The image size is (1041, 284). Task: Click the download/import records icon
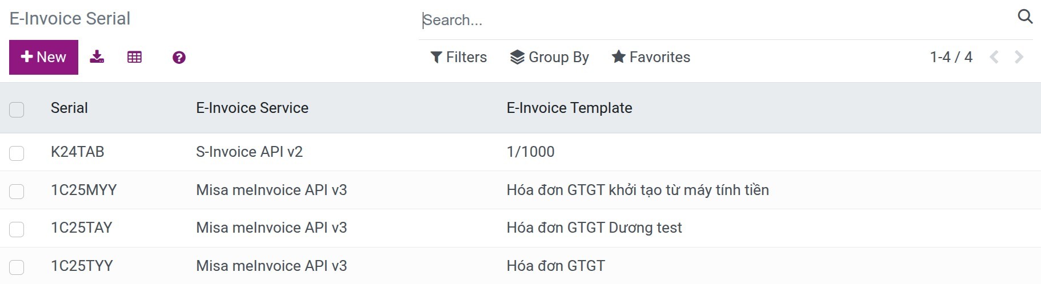tap(97, 57)
